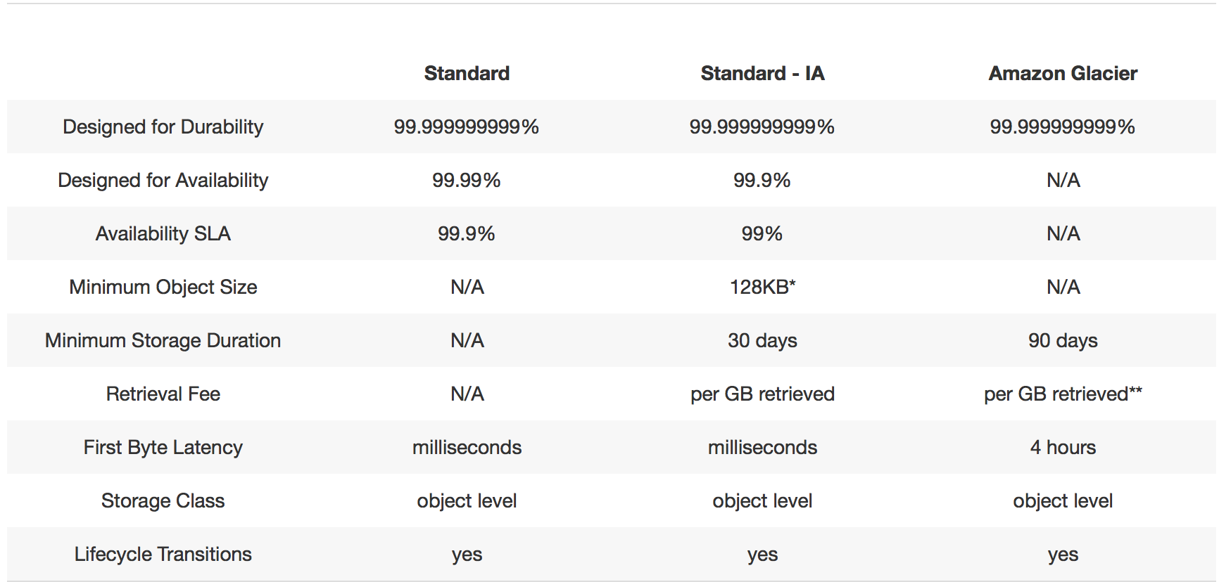Select the Minimum Storage Duration label
The image size is (1219, 582).
click(x=163, y=340)
